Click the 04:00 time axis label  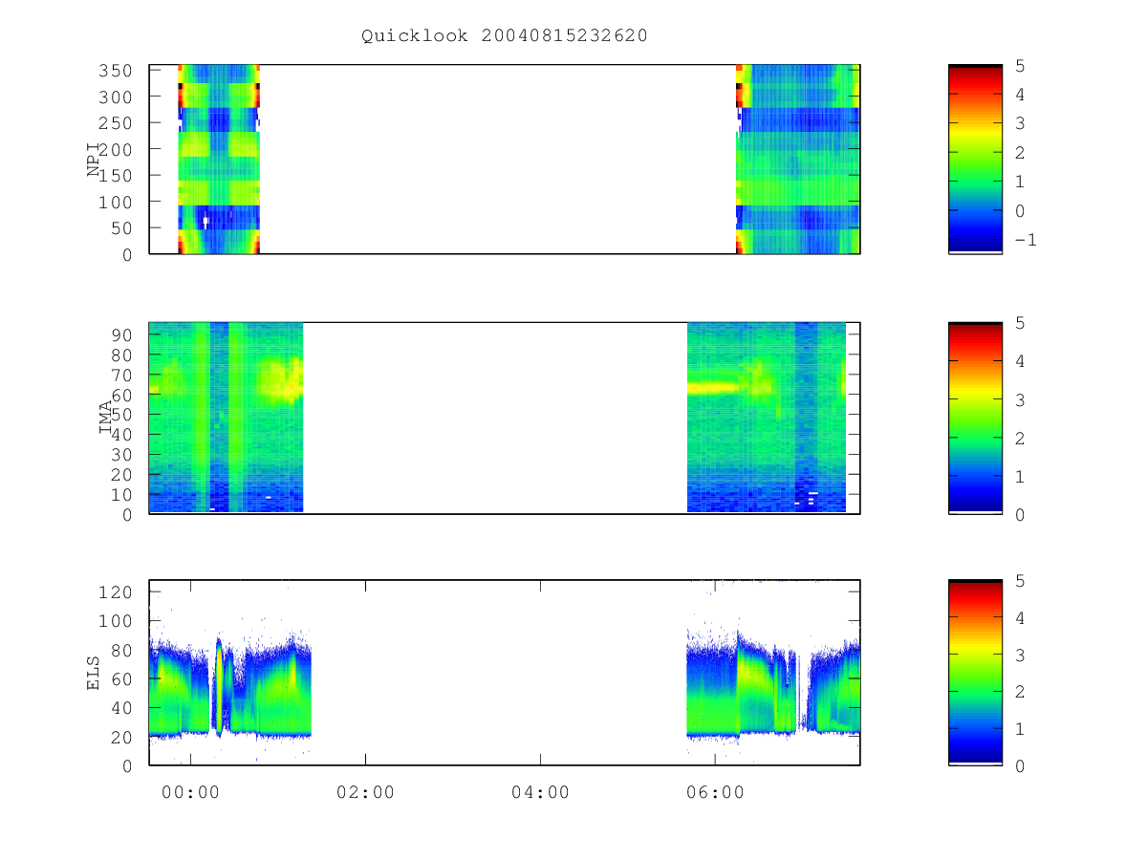(540, 791)
